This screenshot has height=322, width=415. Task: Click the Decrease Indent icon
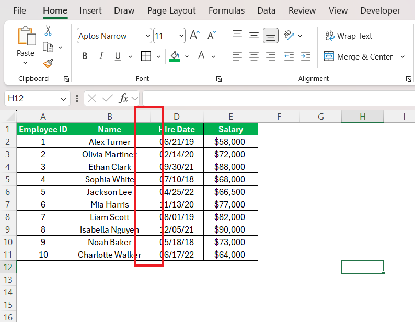289,56
